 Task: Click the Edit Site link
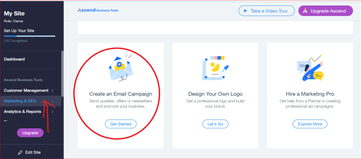click(33, 153)
